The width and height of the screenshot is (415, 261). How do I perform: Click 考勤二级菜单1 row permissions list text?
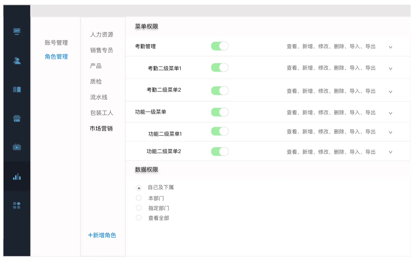click(331, 68)
